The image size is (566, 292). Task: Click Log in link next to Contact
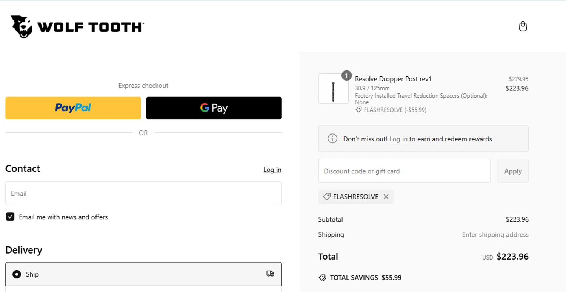coord(272,170)
